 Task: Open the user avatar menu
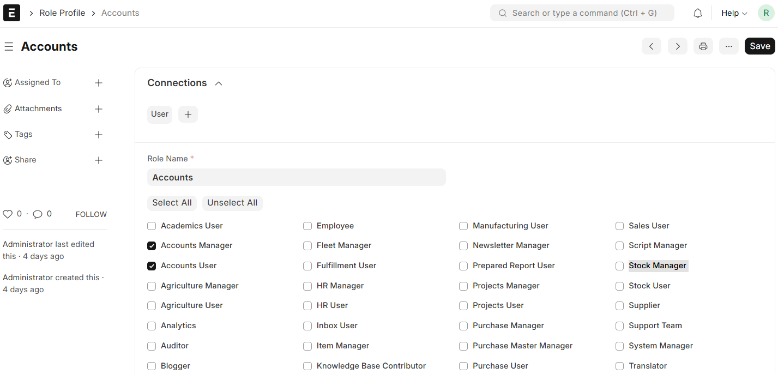(766, 13)
